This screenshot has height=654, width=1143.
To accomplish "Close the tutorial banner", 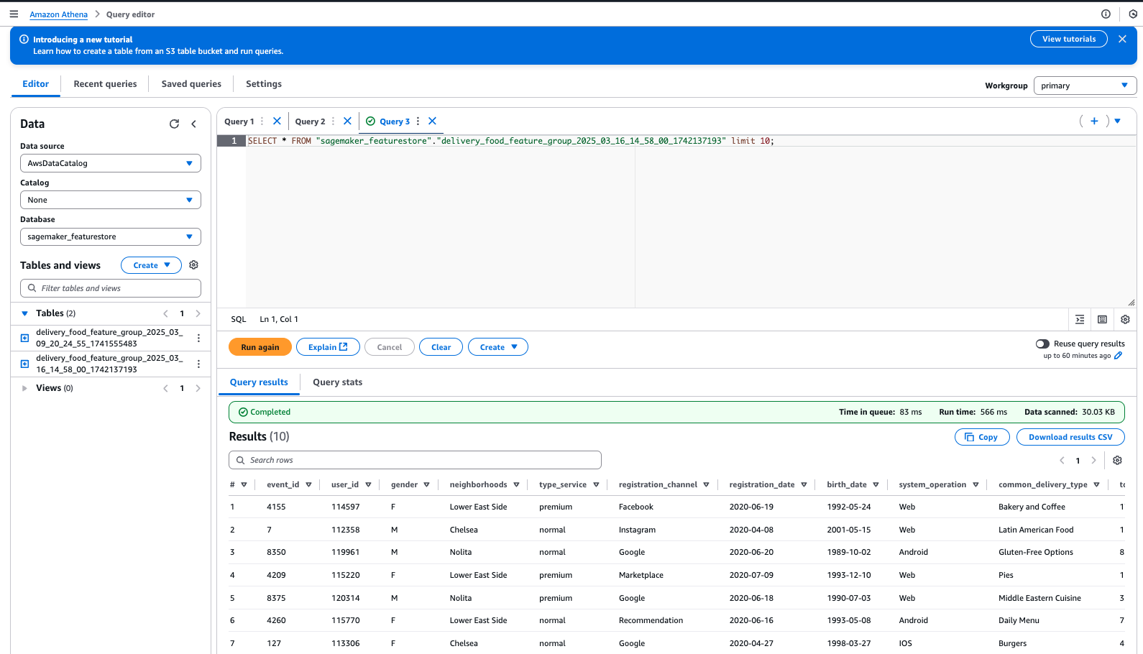I will click(1122, 39).
